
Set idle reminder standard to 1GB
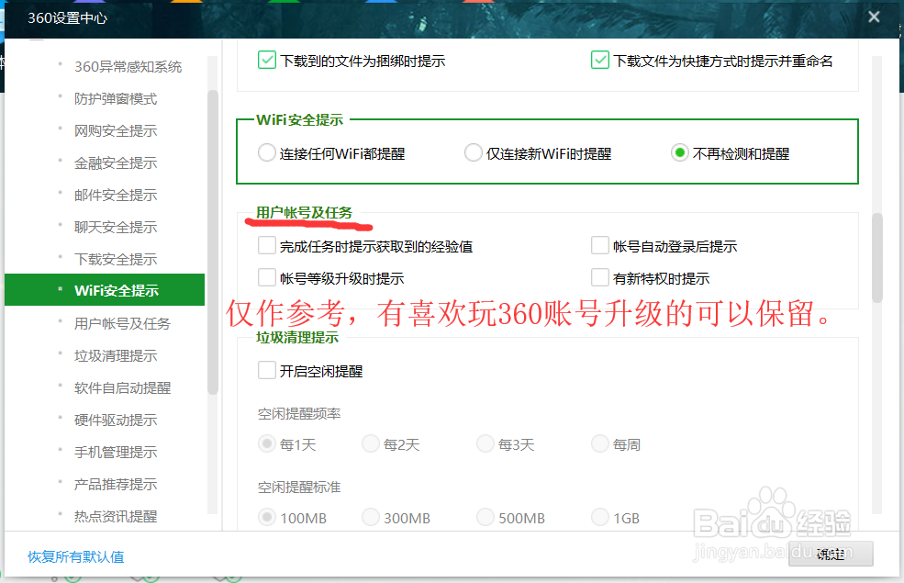click(x=599, y=517)
